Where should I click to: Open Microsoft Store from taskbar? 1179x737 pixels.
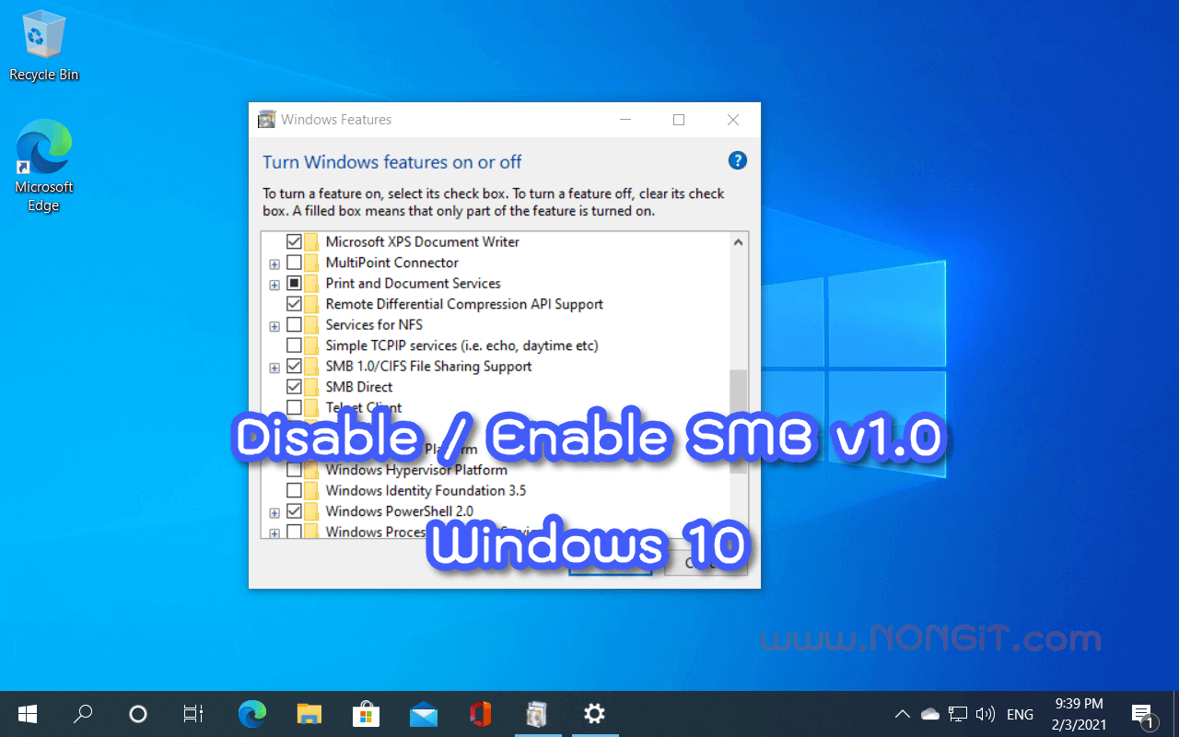pos(366,714)
